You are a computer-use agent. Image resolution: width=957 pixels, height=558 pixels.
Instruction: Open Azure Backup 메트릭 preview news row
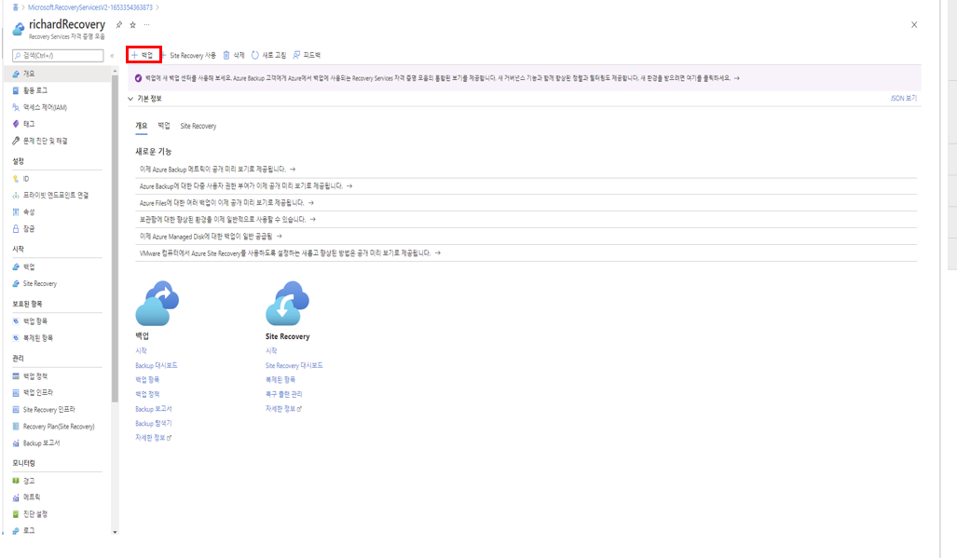coord(526,169)
